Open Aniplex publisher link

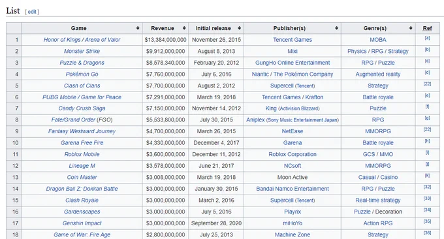coord(255,119)
